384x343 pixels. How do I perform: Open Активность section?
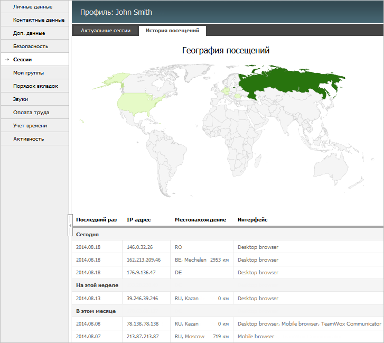point(35,139)
